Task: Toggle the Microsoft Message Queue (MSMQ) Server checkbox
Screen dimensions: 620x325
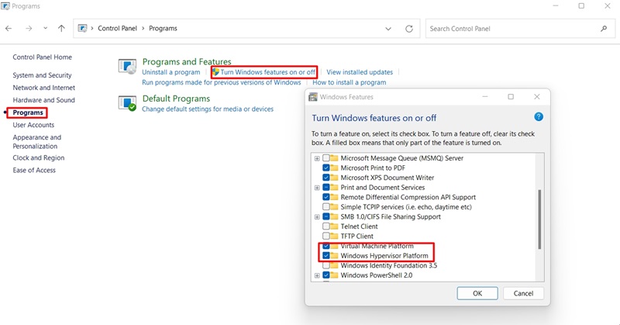Action: 326,158
